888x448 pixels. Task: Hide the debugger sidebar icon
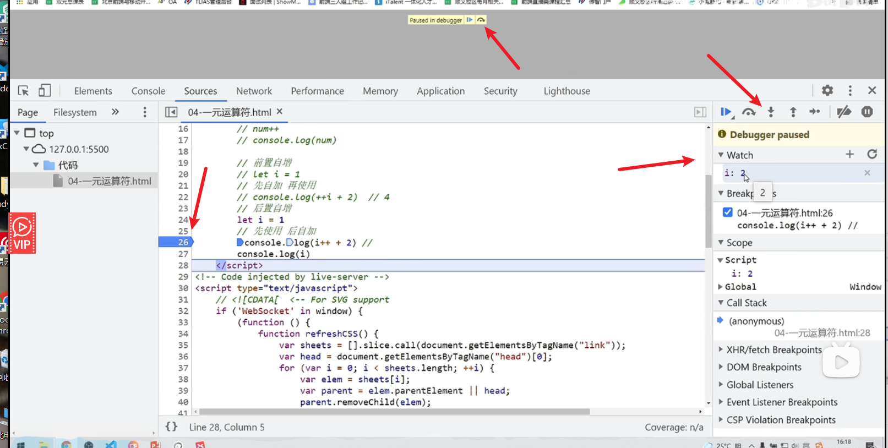coord(700,112)
